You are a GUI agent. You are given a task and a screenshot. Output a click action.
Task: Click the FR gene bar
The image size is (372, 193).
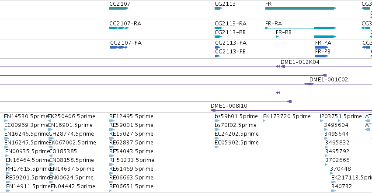[x=301, y=8]
